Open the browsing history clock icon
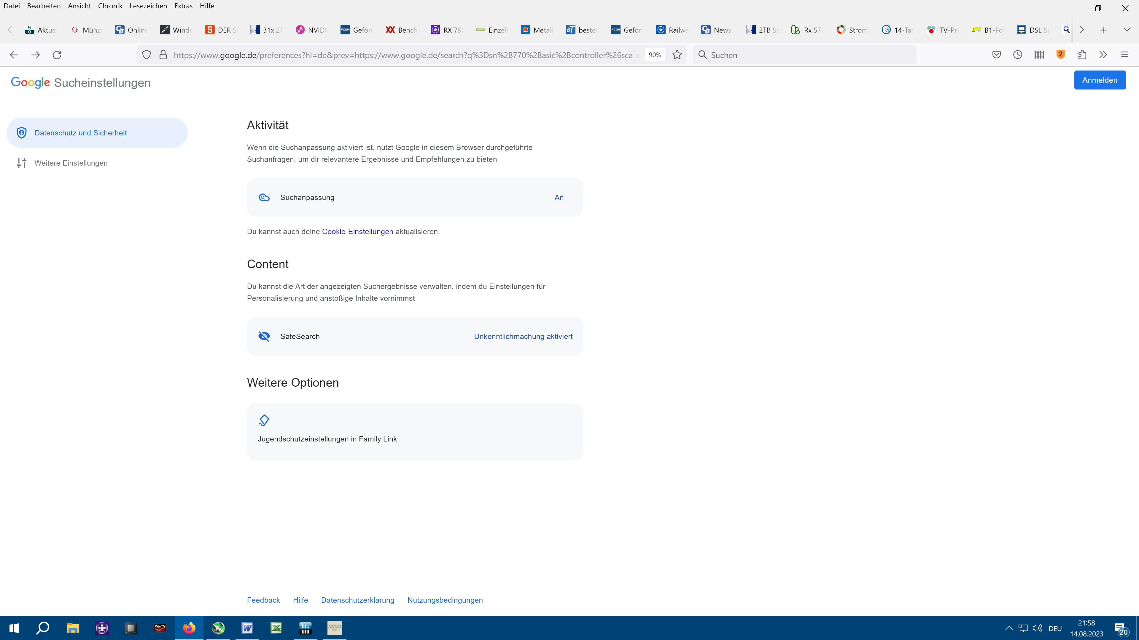Screen dimensions: 1139x640 [x=1017, y=55]
